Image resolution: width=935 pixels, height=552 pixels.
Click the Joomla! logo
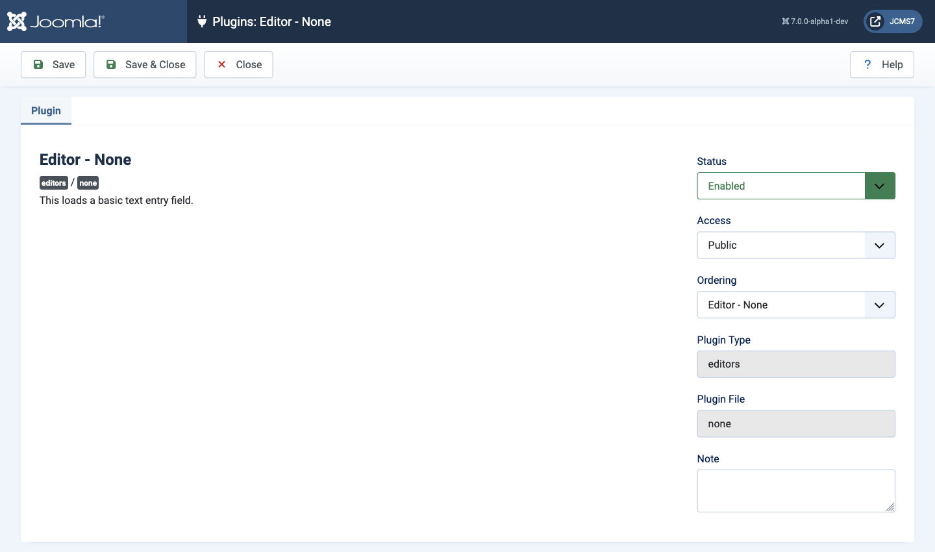(56, 21)
